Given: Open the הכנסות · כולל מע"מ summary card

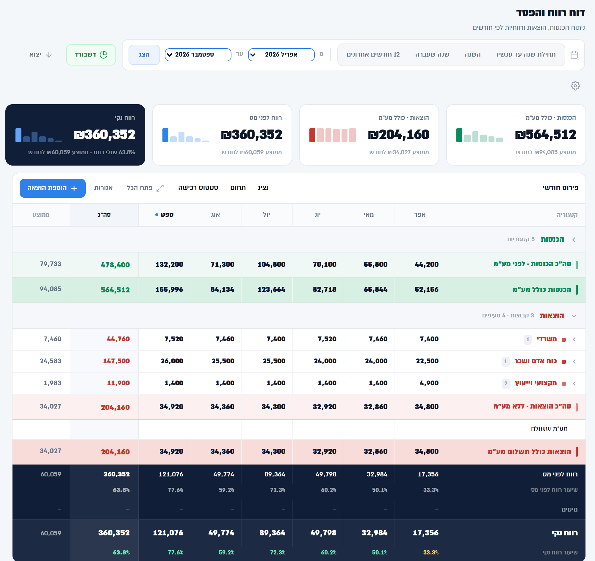Looking at the screenshot, I should click(x=516, y=135).
